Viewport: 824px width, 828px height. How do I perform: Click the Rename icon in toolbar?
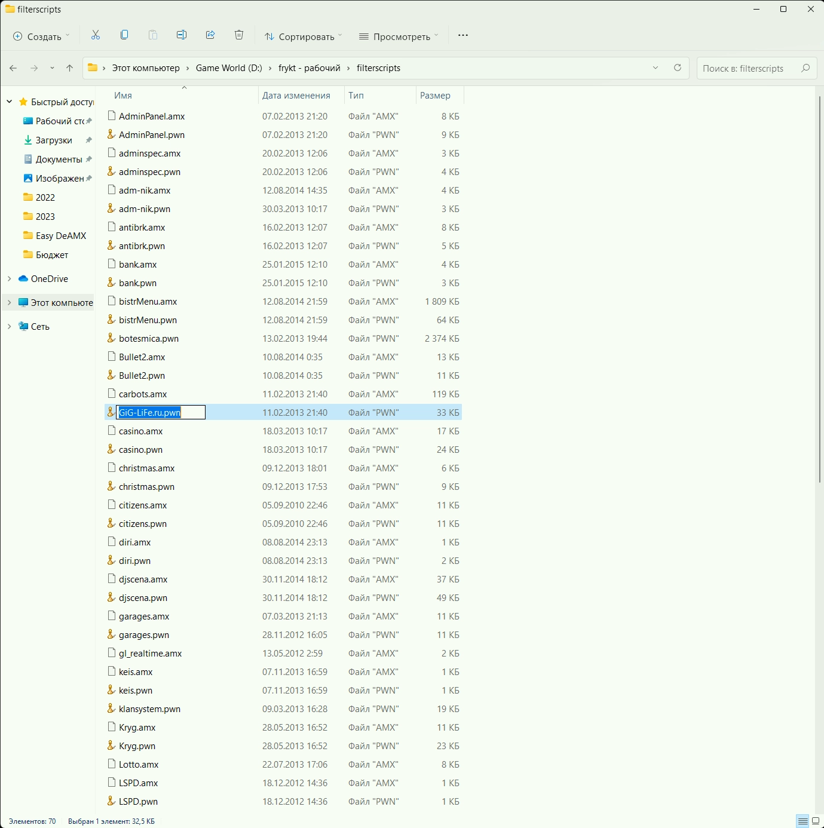coord(182,35)
